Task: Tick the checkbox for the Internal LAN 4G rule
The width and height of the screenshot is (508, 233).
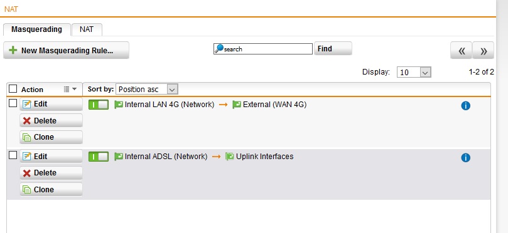Action: click(13, 103)
